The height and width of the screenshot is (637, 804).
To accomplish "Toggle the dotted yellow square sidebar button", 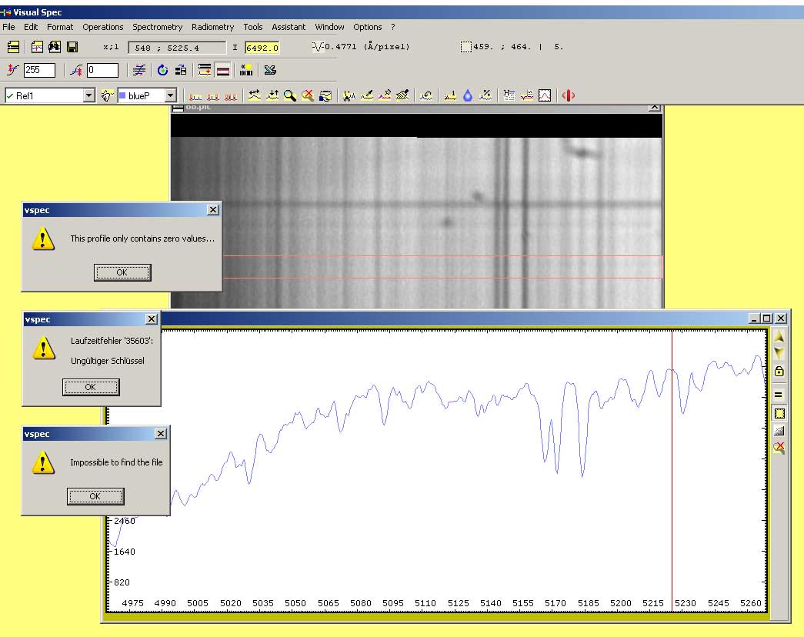I will [x=779, y=413].
